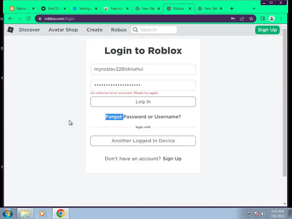Click the Sign Up link below the form
The height and width of the screenshot is (219, 292).
(172, 159)
